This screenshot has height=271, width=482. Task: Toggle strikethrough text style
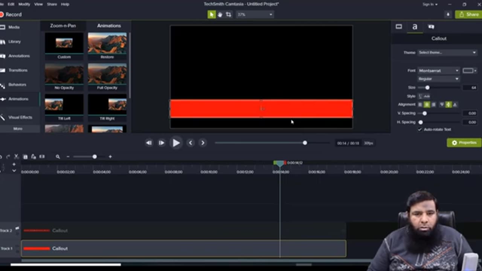427,96
